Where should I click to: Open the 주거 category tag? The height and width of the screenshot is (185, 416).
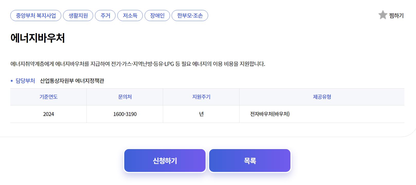click(105, 15)
